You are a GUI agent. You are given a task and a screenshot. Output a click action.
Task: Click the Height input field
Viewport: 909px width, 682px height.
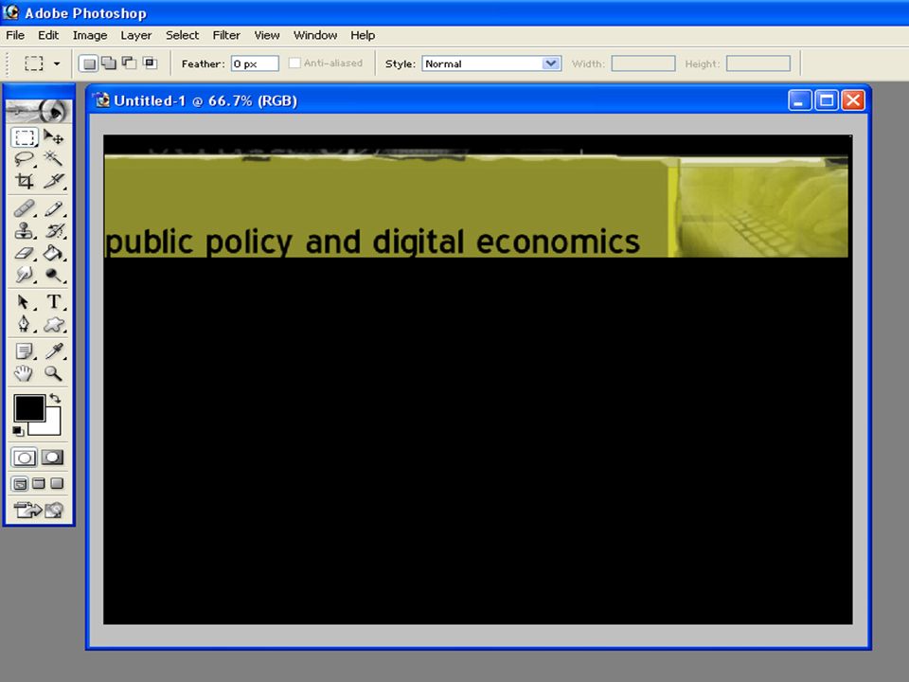758,63
